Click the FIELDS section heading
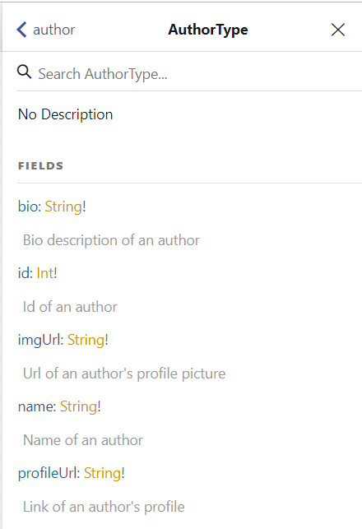362x529 pixels. (x=40, y=166)
